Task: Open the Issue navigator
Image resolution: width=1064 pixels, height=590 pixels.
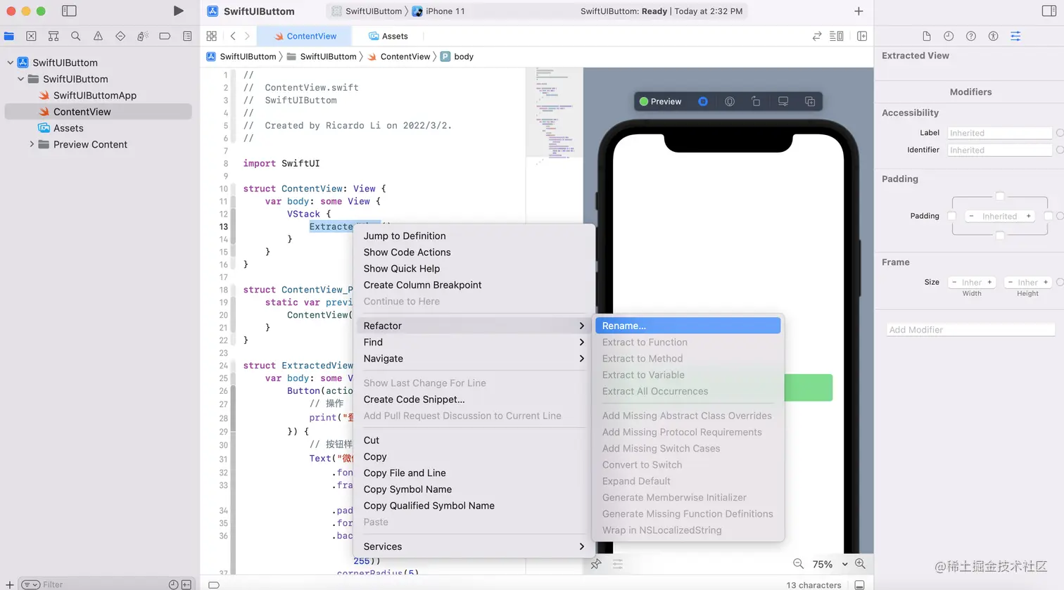Action: click(x=98, y=36)
